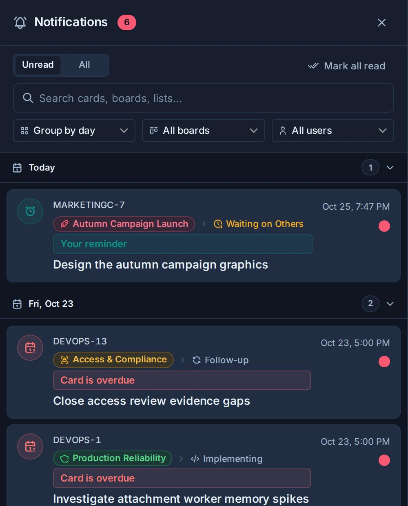The width and height of the screenshot is (408, 506).
Task: Click the Today group count badge
Action: (370, 167)
